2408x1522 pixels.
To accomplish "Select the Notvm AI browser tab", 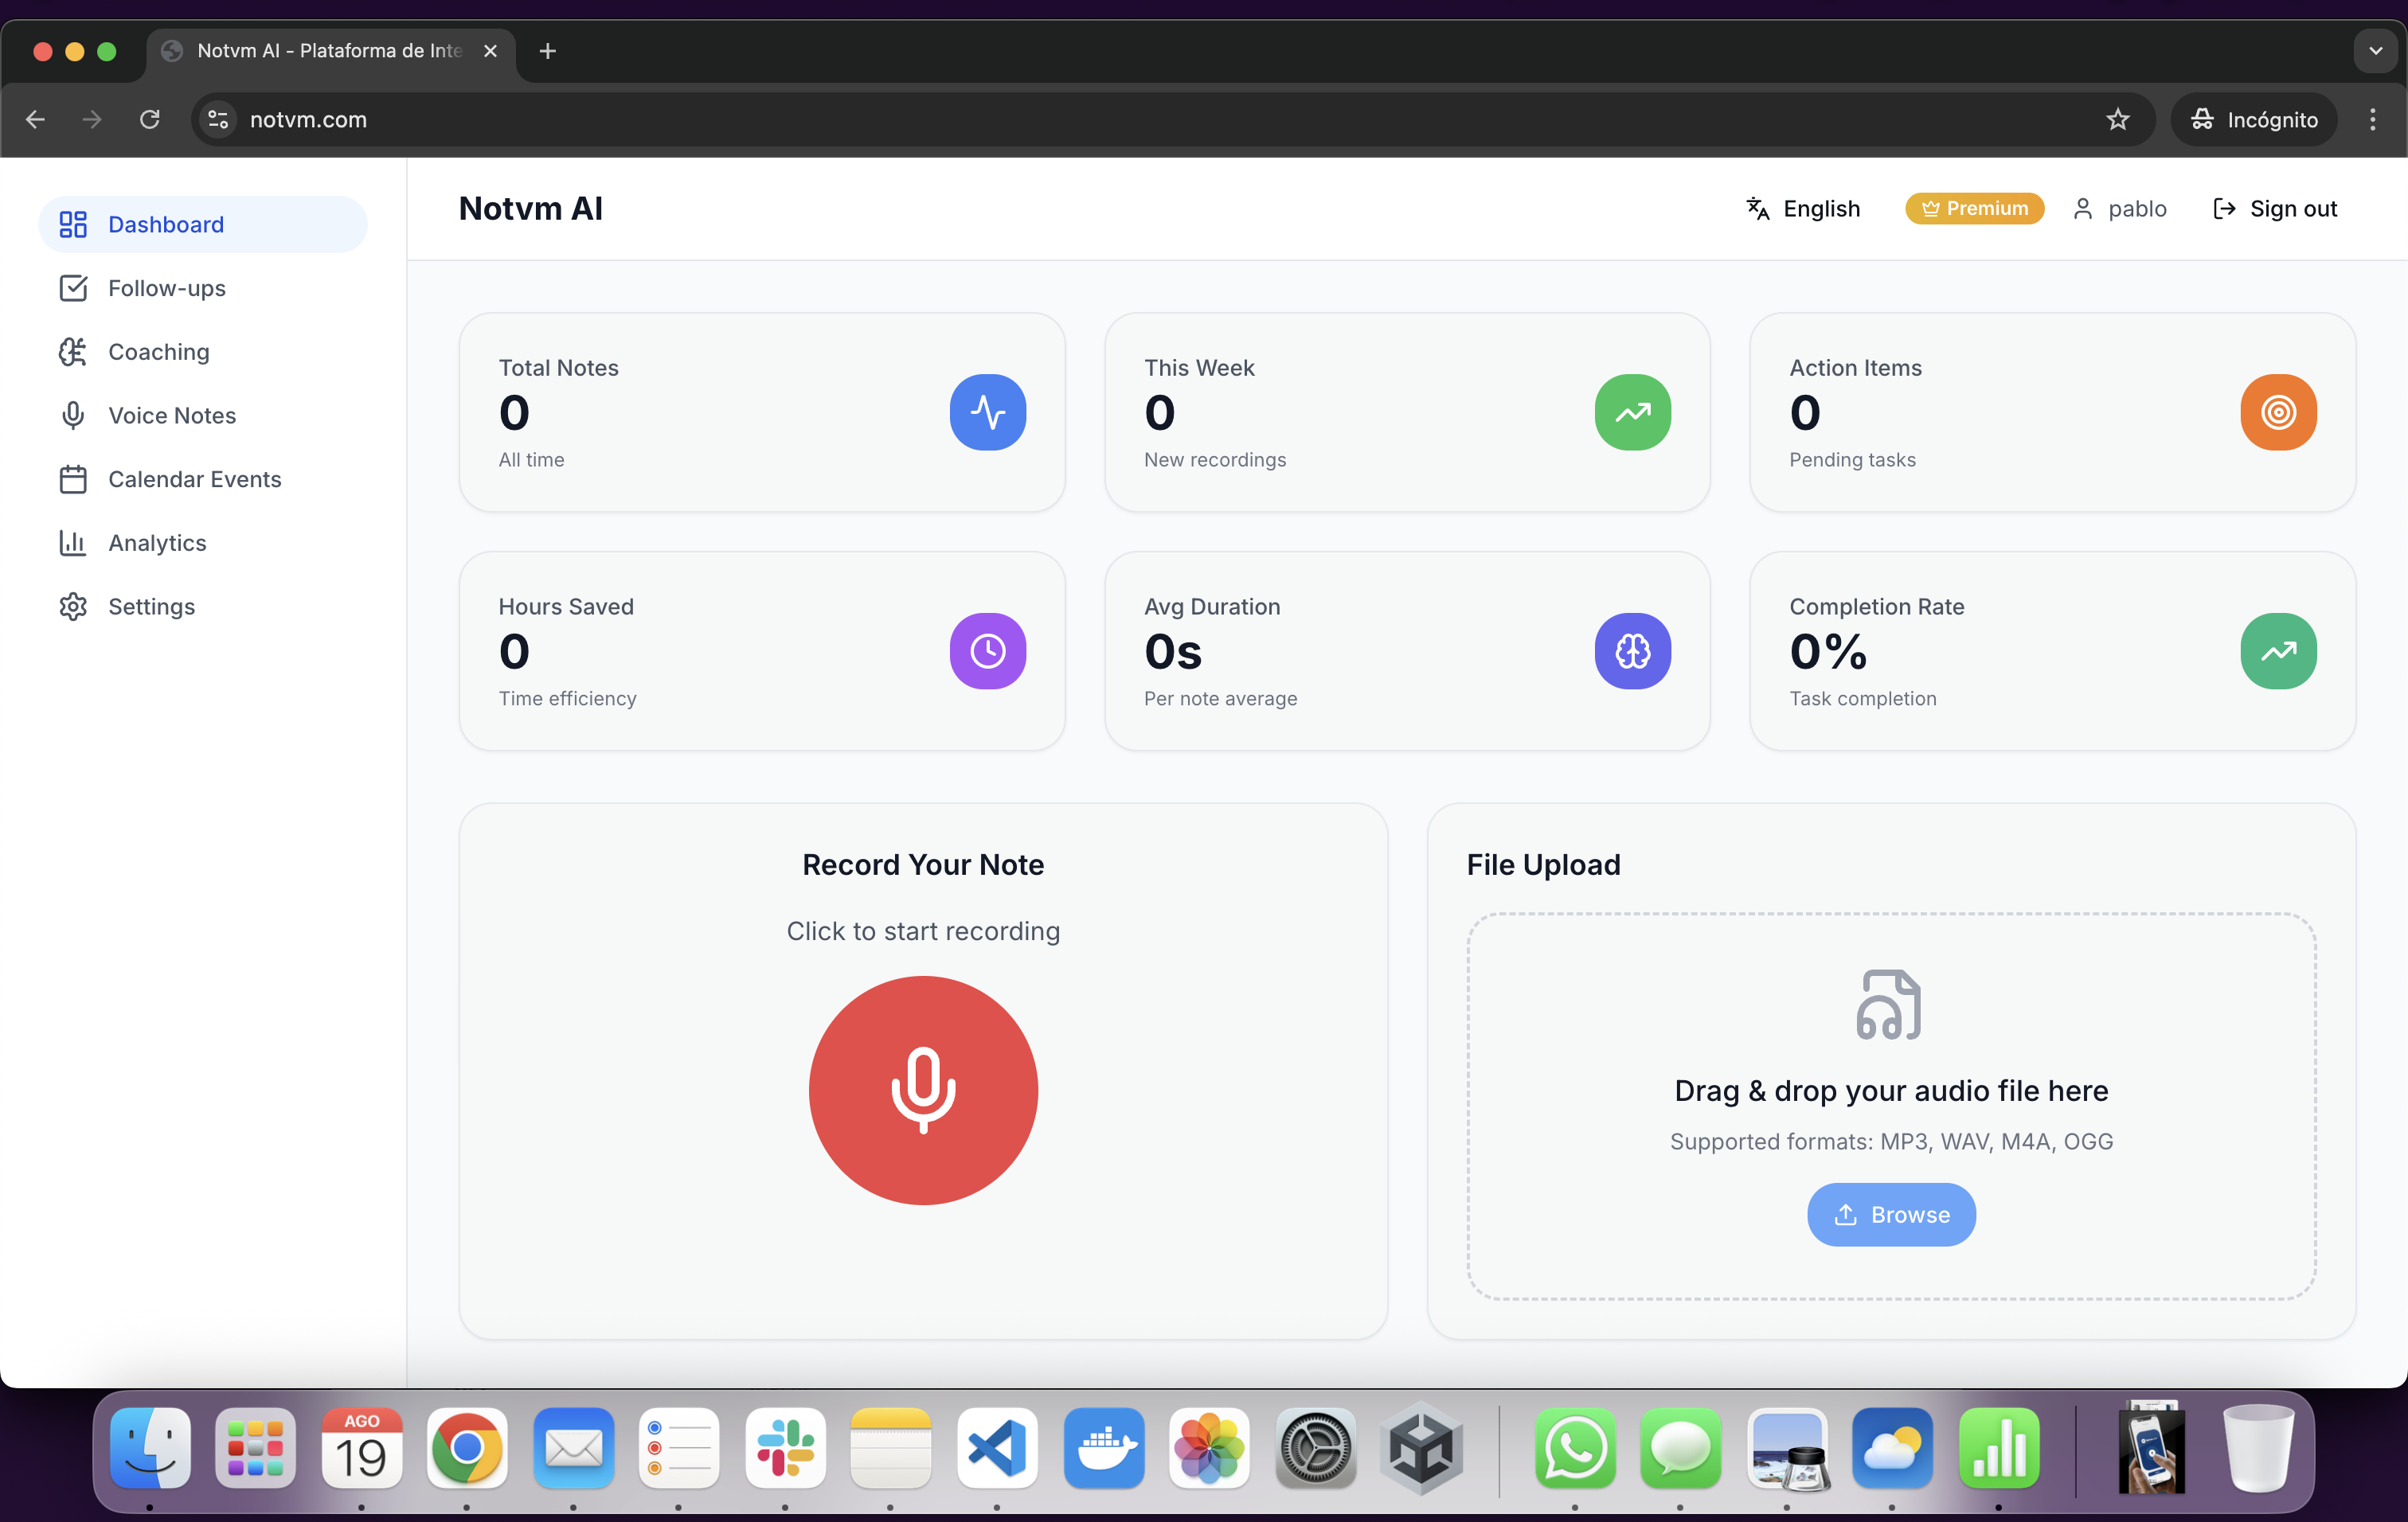I will tap(331, 50).
